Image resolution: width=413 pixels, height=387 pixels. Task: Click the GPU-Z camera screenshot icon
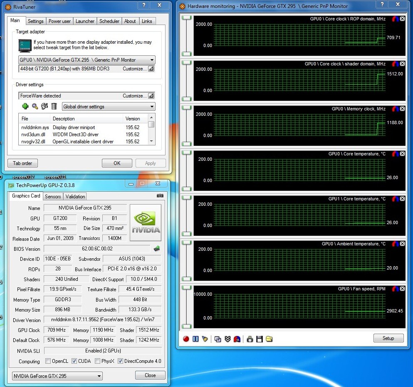click(x=160, y=196)
